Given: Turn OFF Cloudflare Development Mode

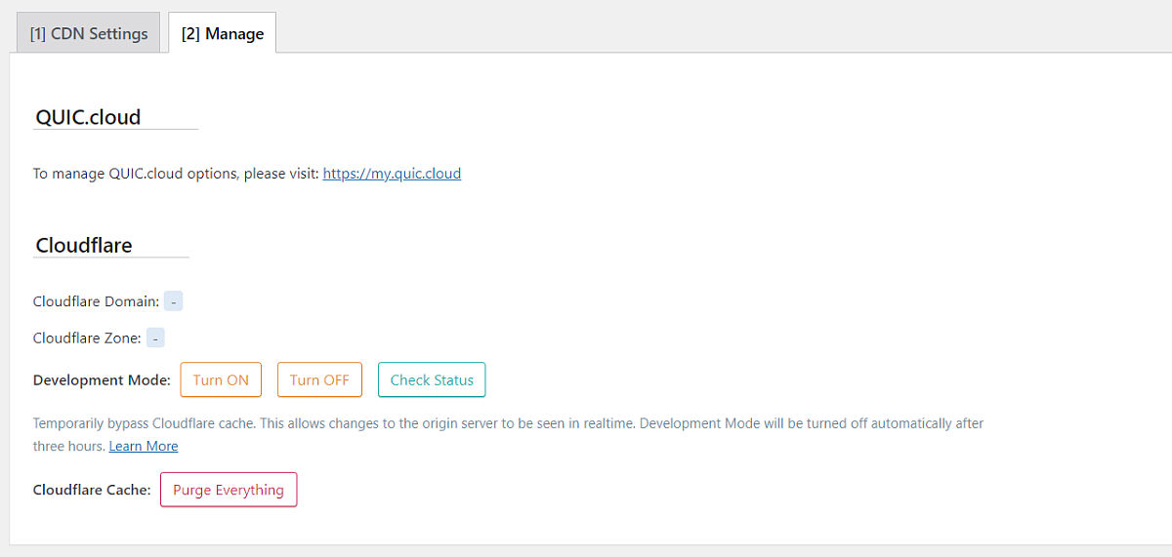Looking at the screenshot, I should click(319, 380).
